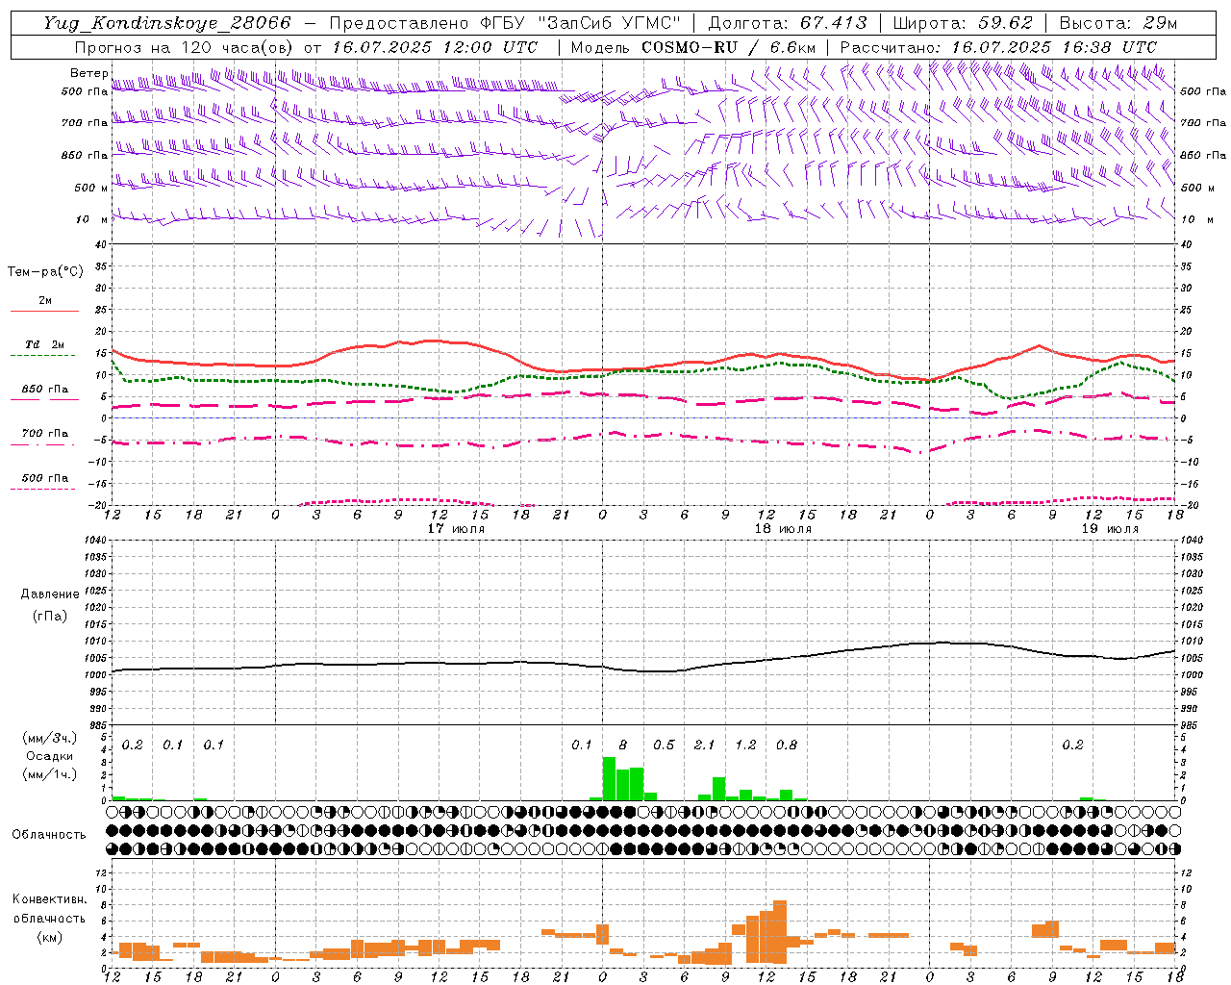
Task: Click the 'Высота: 29м' header value
Action: tap(1118, 23)
